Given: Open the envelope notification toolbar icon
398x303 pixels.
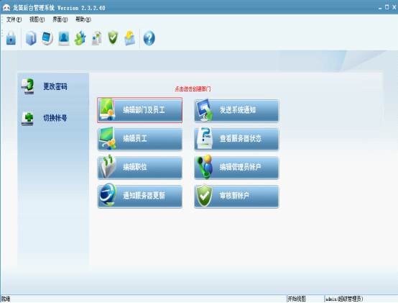Looking at the screenshot, I should pos(130,38).
